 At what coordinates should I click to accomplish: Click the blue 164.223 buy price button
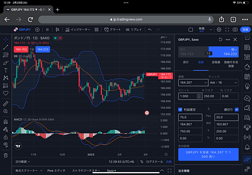click(x=43, y=50)
